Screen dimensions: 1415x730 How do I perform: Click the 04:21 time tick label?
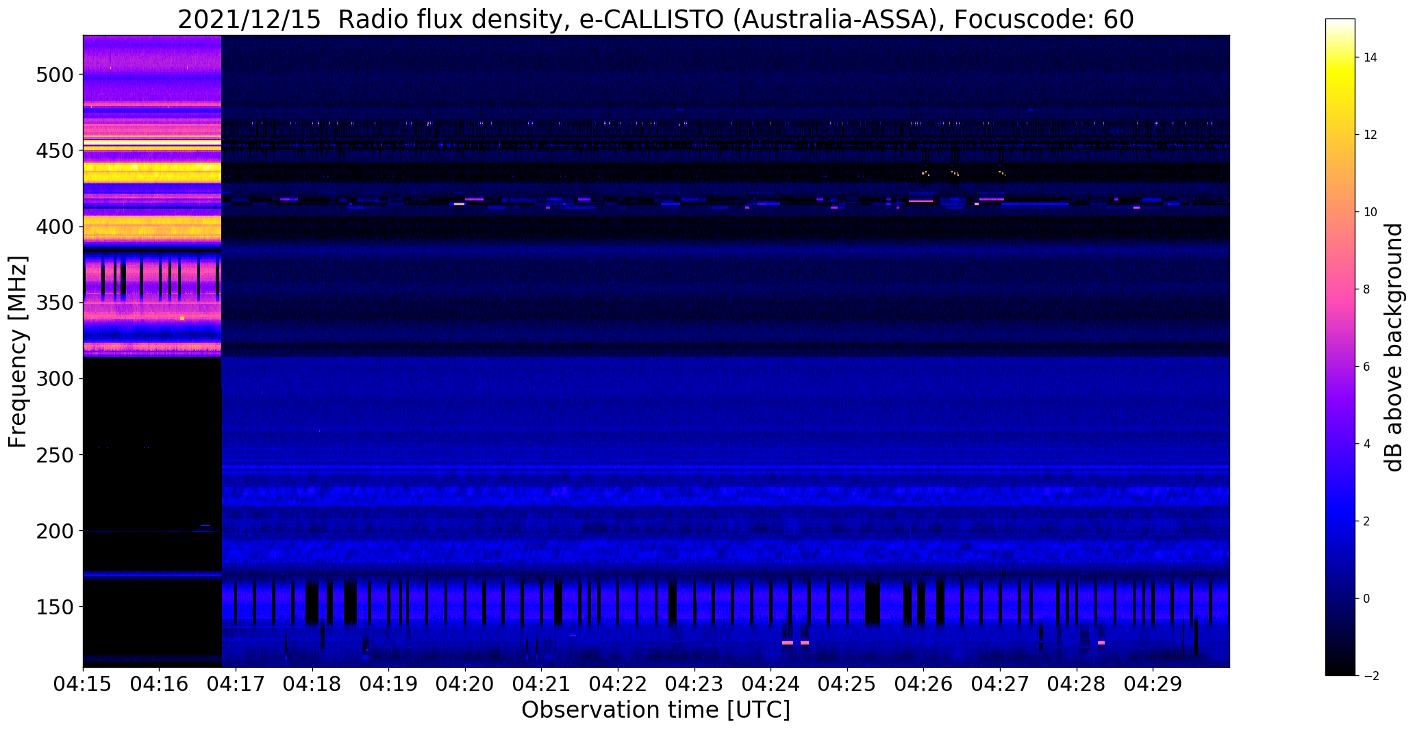(542, 683)
